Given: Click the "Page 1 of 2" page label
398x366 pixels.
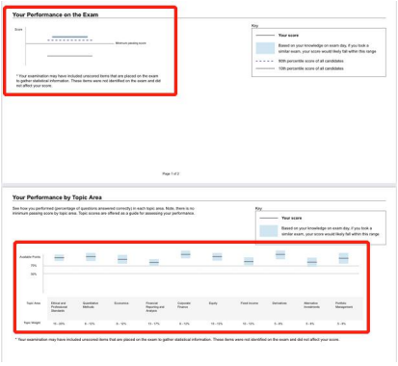Looking at the screenshot, I should click(x=171, y=173).
